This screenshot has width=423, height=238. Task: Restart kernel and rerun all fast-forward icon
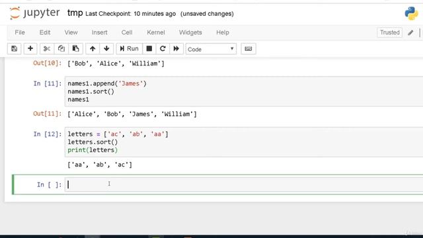[176, 49]
